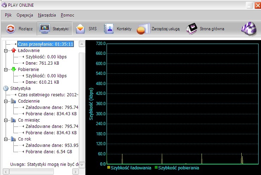Viewport: 261px width, 175px height.
Task: Click the Szybkość pobierania legend swatch
Action: tap(156, 167)
